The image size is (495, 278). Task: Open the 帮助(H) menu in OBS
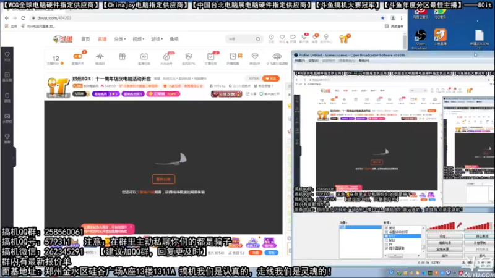(364, 61)
